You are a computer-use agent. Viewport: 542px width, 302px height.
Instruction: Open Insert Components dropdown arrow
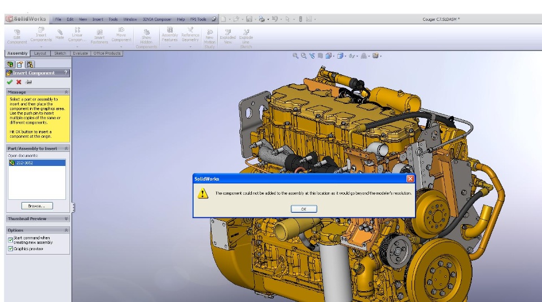pyautogui.click(x=41, y=47)
